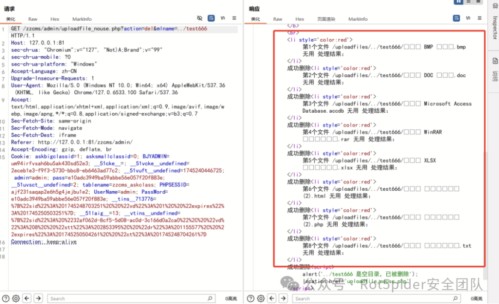Click Connection: keep-alive header line
The width and height of the screenshot is (499, 304).
[43, 242]
